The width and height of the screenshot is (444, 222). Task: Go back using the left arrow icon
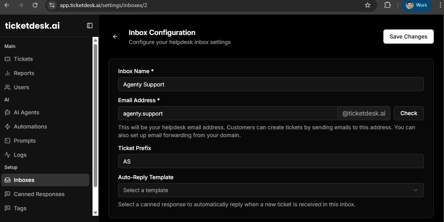(x=115, y=37)
